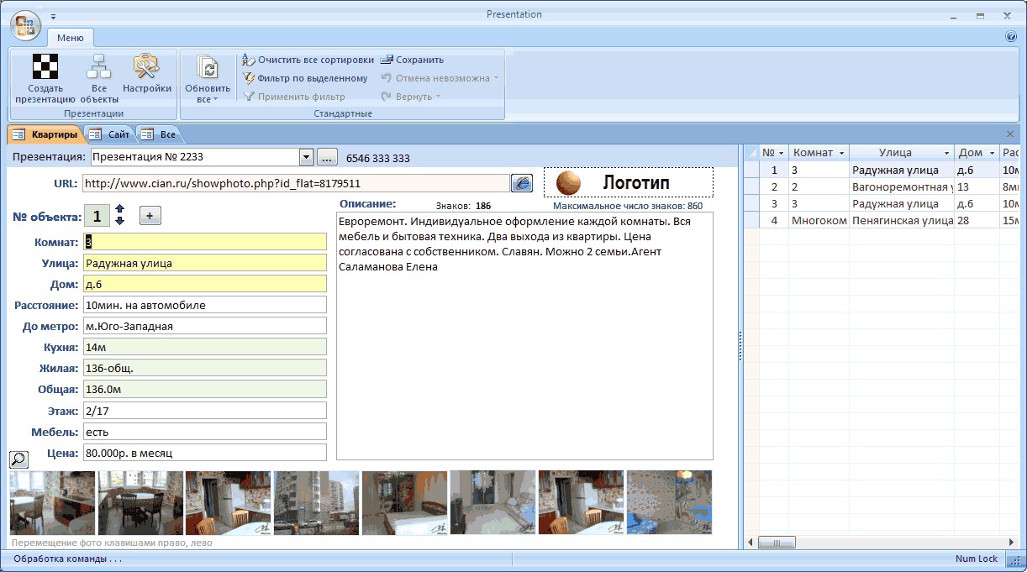This screenshot has height=572, width=1027.
Task: Open Все объекты hierarchy icon
Action: point(99,66)
